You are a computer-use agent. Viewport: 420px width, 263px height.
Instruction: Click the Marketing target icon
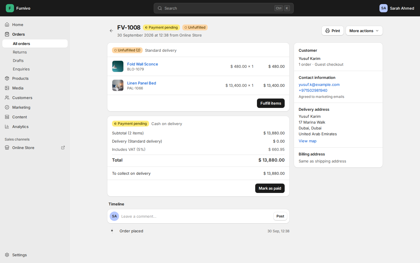click(x=7, y=107)
